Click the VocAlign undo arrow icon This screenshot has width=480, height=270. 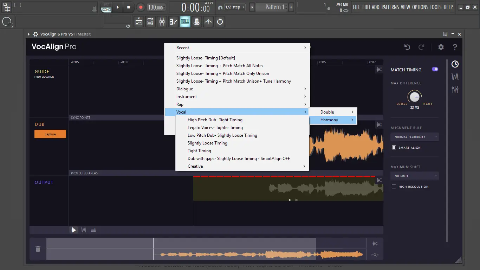(407, 47)
